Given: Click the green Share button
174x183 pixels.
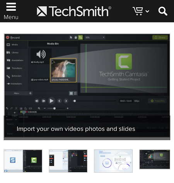Looking at the screenshot, I should [x=160, y=37].
